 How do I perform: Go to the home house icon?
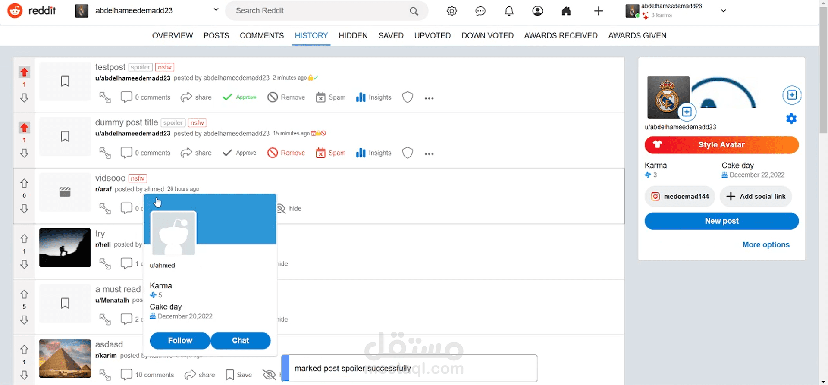point(566,11)
